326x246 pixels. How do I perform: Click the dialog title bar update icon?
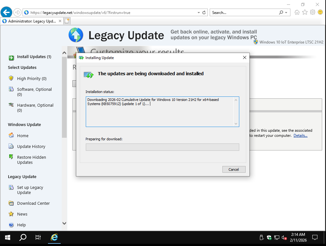[x=81, y=57]
